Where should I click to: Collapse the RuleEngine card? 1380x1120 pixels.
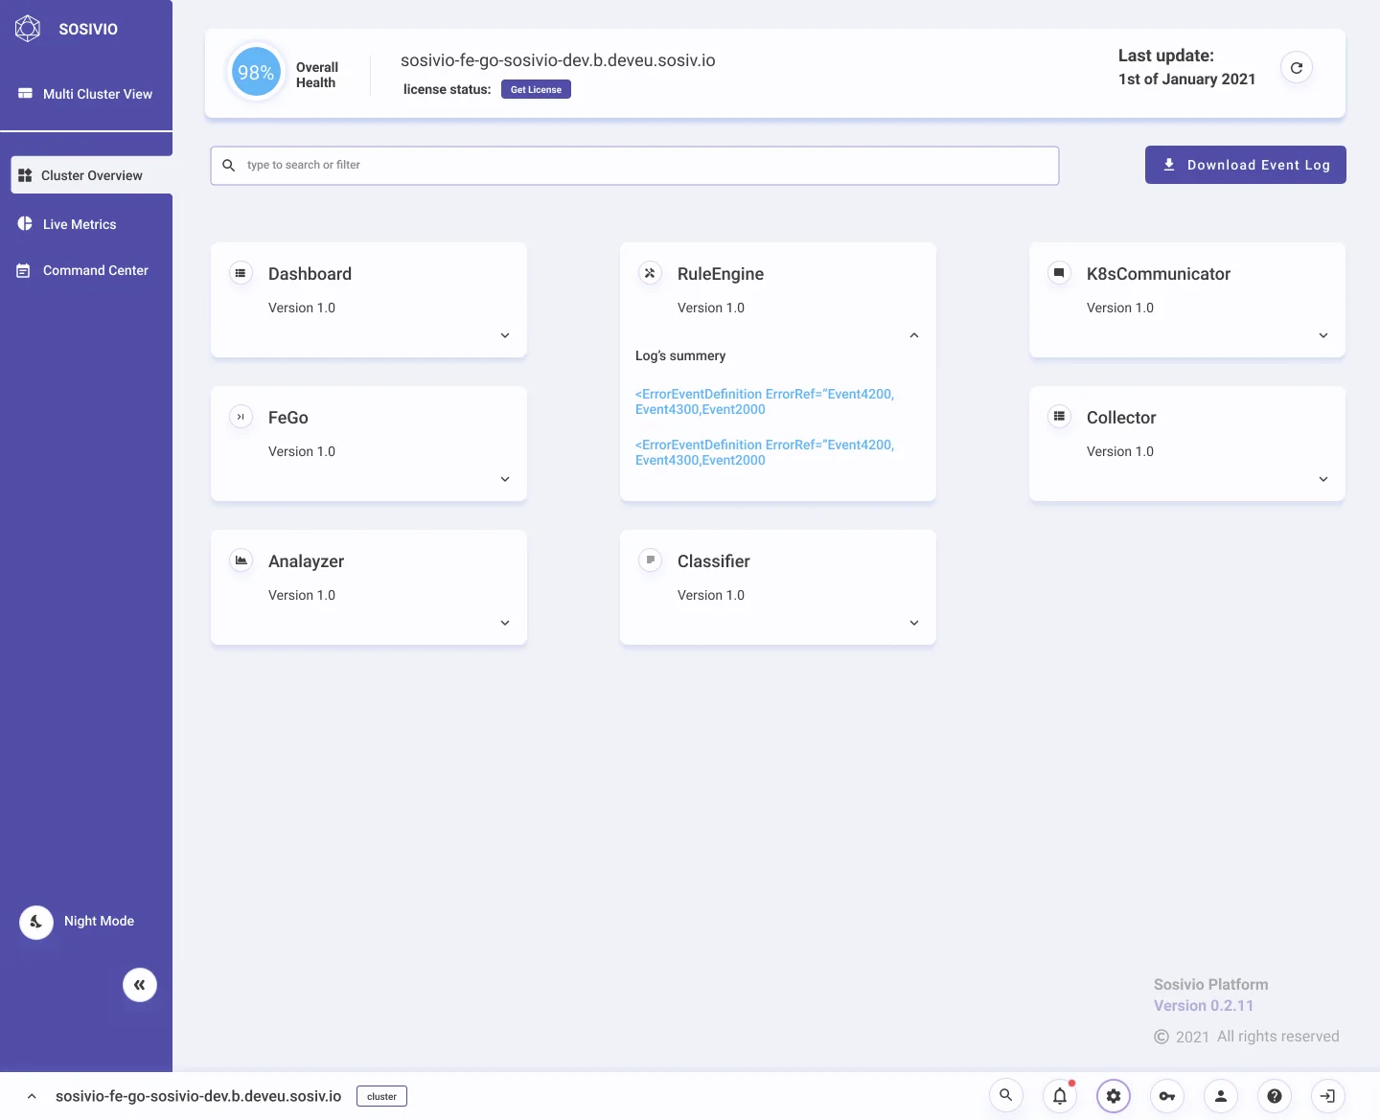click(x=914, y=335)
